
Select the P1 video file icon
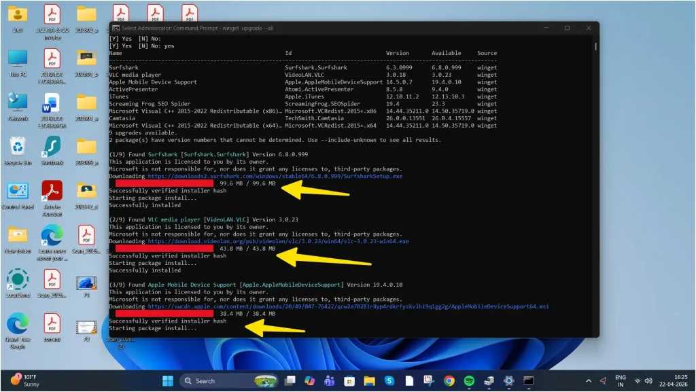(x=86, y=287)
